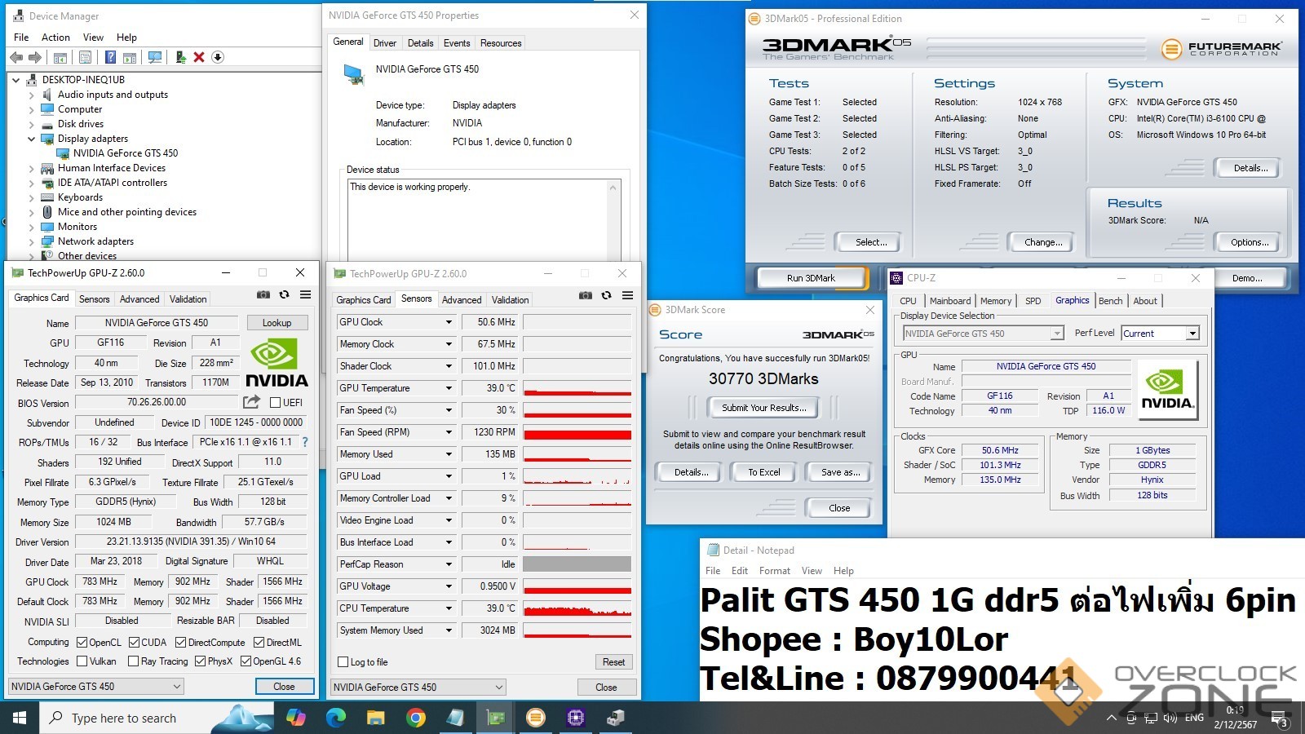Open the Bench tab in CPU-Z
This screenshot has width=1305, height=734.
click(x=1110, y=301)
